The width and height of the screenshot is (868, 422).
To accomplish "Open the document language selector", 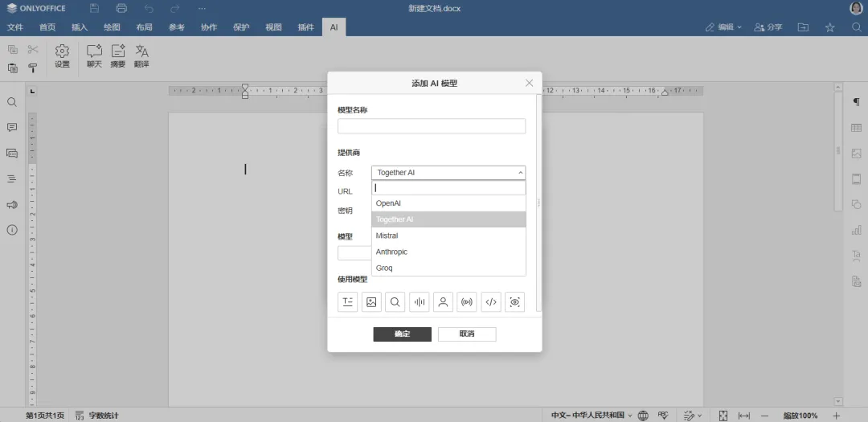I will 591,415.
